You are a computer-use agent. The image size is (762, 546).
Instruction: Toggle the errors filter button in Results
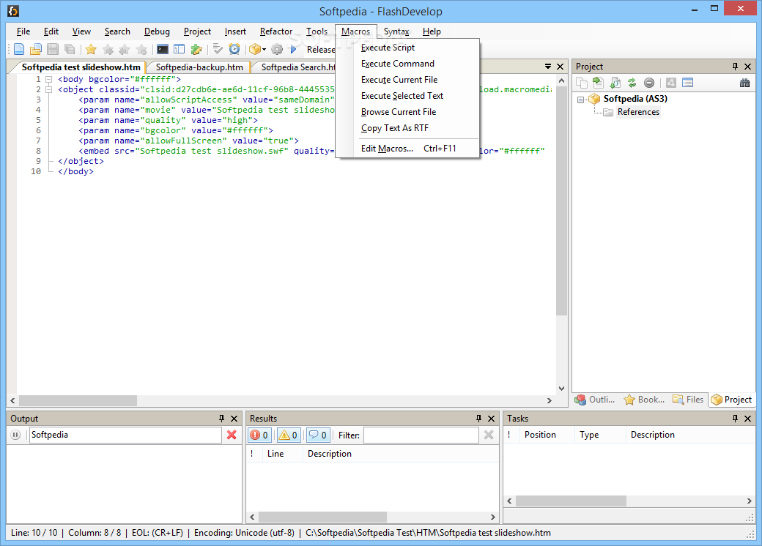[259, 435]
